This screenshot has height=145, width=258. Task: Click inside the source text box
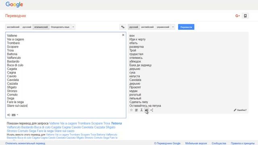point(66,75)
